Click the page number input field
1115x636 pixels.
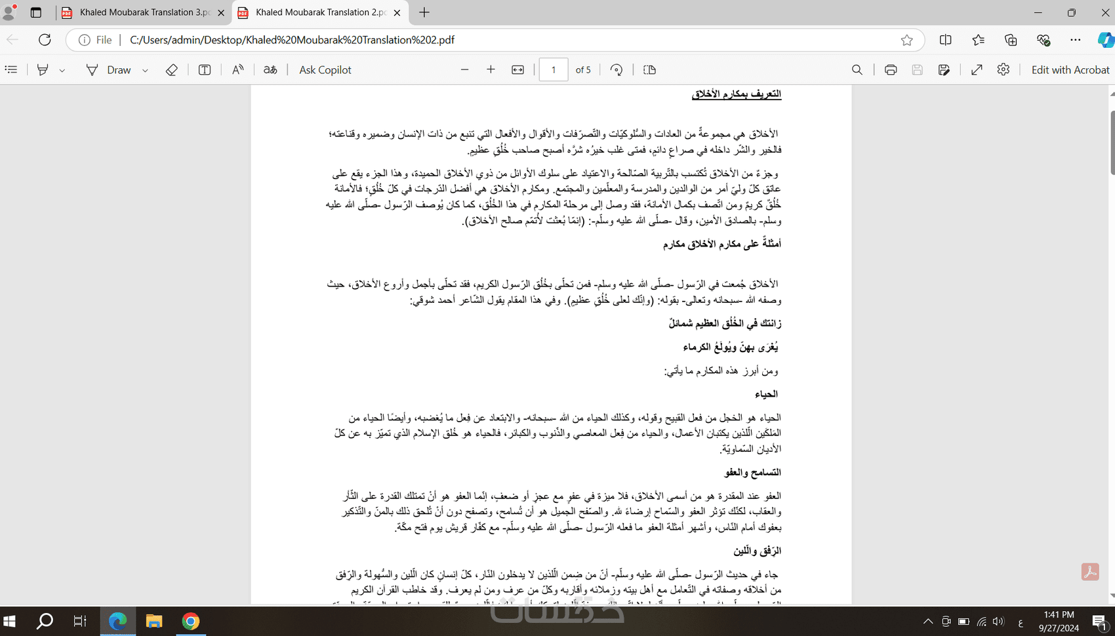(554, 70)
